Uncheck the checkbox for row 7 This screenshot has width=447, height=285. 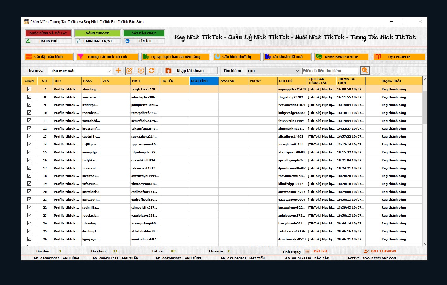[x=29, y=89]
